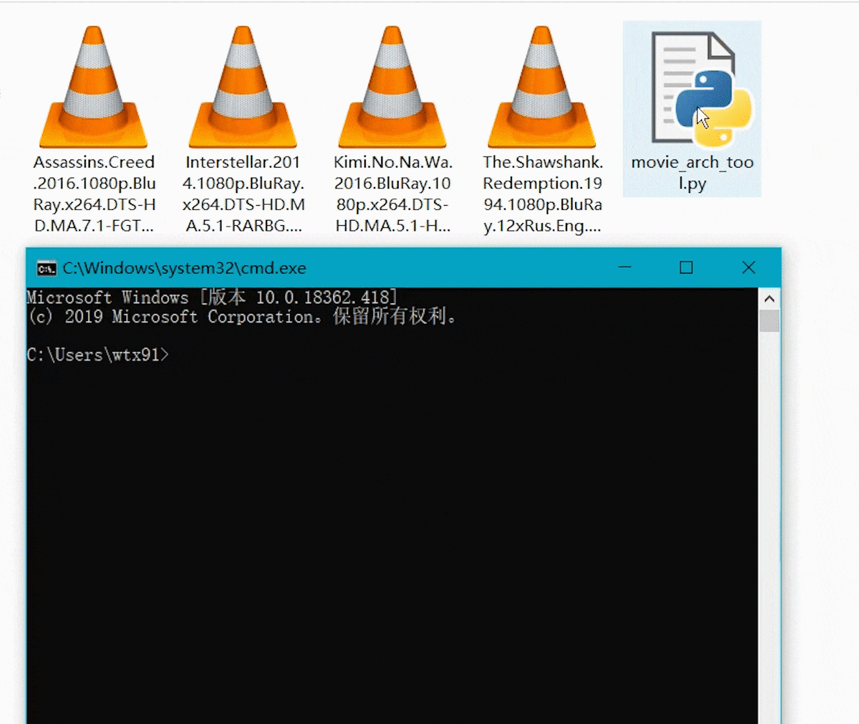Click the 2019 Microsoft Corporation copyright line
This screenshot has height=724, width=859.
(242, 316)
